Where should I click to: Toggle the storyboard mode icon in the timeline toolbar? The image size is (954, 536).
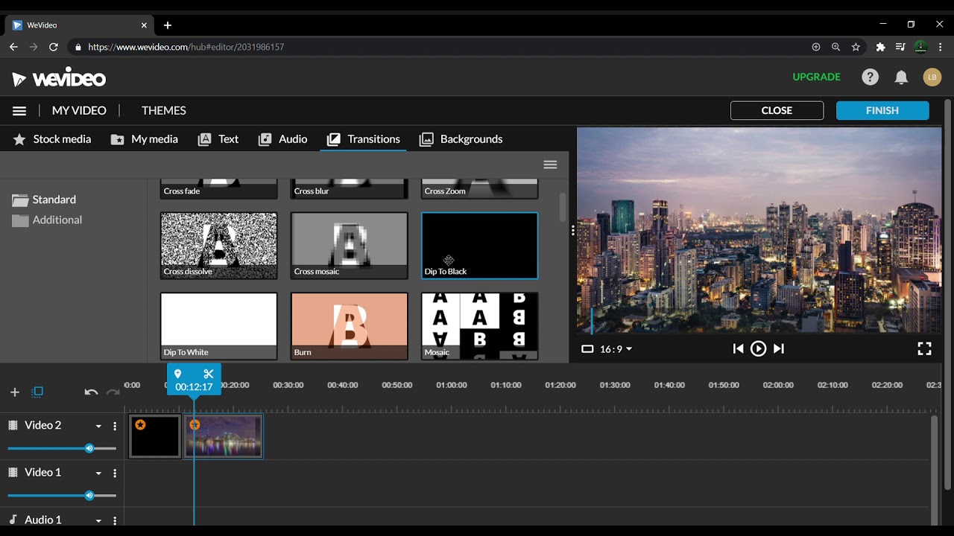[x=37, y=392]
